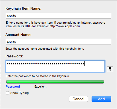Click the Account Name heading label
Image resolution: width=117 pixels, height=109 pixels.
pyautogui.click(x=18, y=35)
